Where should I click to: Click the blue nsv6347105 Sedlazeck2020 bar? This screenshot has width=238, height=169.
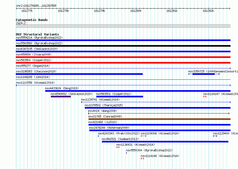[x=123, y=52]
